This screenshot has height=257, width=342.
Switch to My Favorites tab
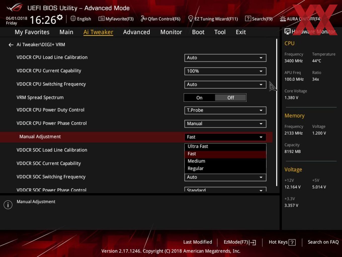pos(32,32)
